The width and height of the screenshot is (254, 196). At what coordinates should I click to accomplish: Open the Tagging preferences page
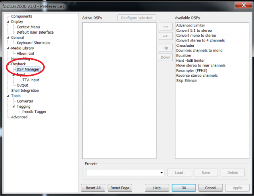[23, 107]
